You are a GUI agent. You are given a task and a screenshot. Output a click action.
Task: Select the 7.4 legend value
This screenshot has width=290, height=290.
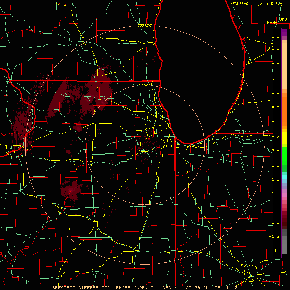(275, 79)
